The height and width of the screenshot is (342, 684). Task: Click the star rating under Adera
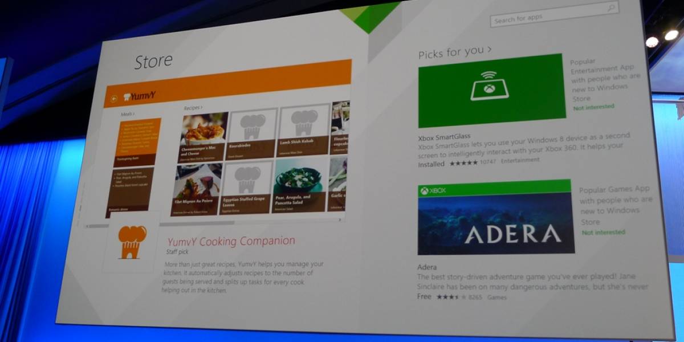pos(451,297)
